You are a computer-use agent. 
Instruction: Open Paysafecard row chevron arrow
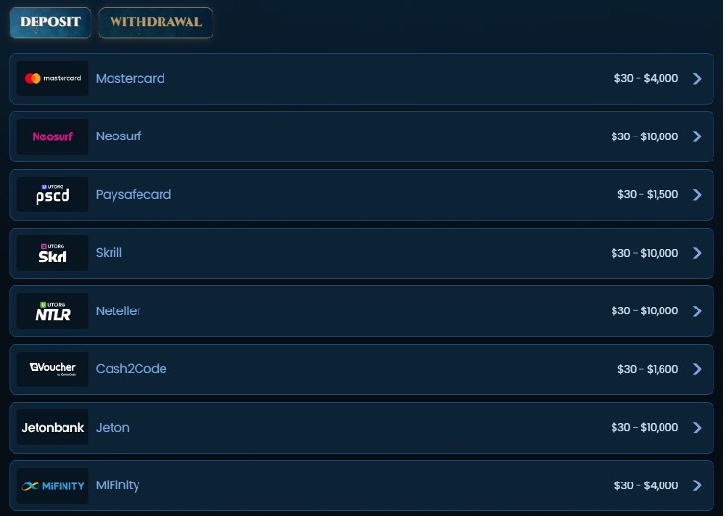click(697, 194)
